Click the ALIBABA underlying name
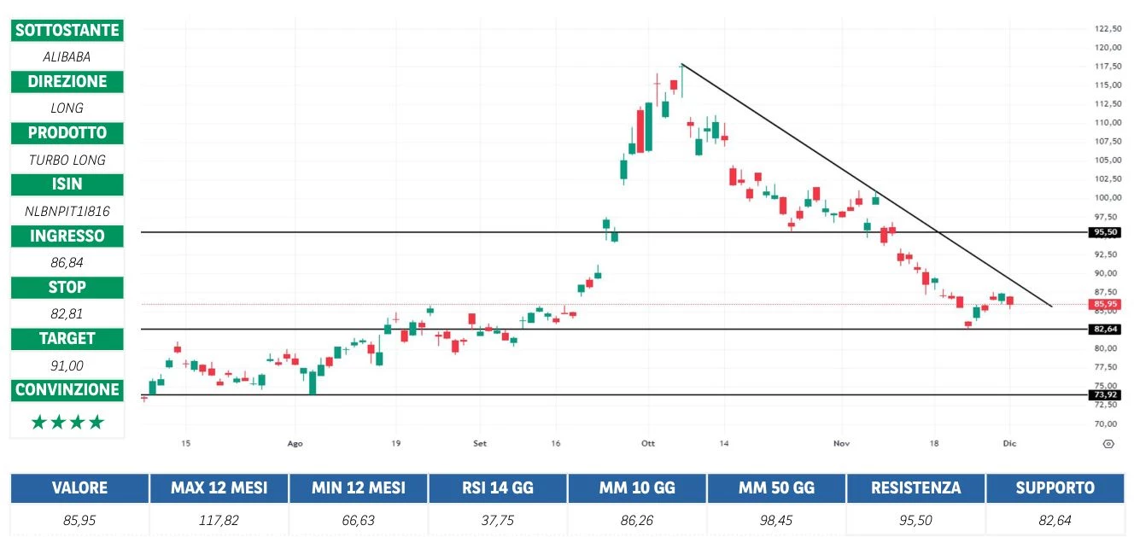The height and width of the screenshot is (537, 1134). pyautogui.click(x=67, y=56)
